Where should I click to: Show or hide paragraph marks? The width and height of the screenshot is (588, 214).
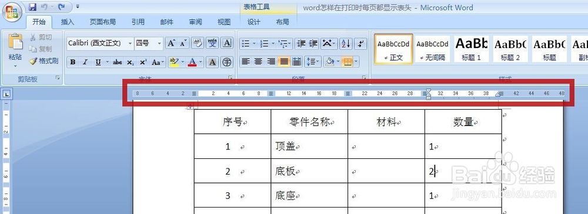pyautogui.click(x=360, y=44)
